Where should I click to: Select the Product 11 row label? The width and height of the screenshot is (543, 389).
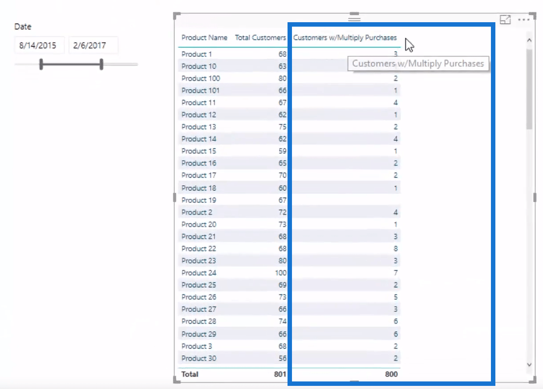(x=199, y=103)
